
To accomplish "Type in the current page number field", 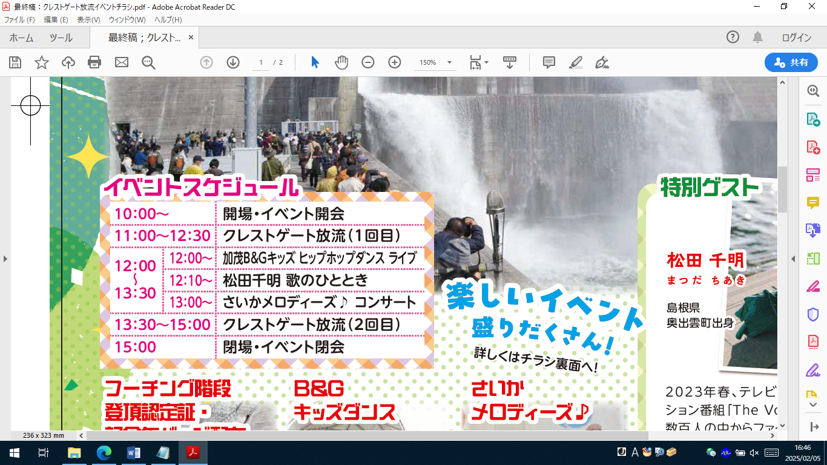I will (x=261, y=62).
